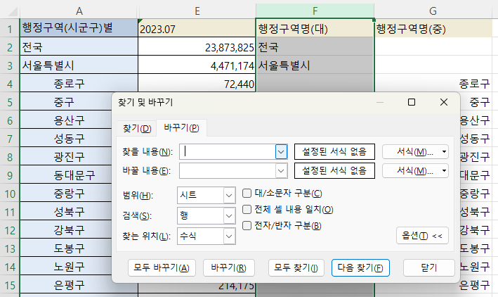
Task: Click cell 서울특별시 in column A
Action: pyautogui.click(x=79, y=65)
